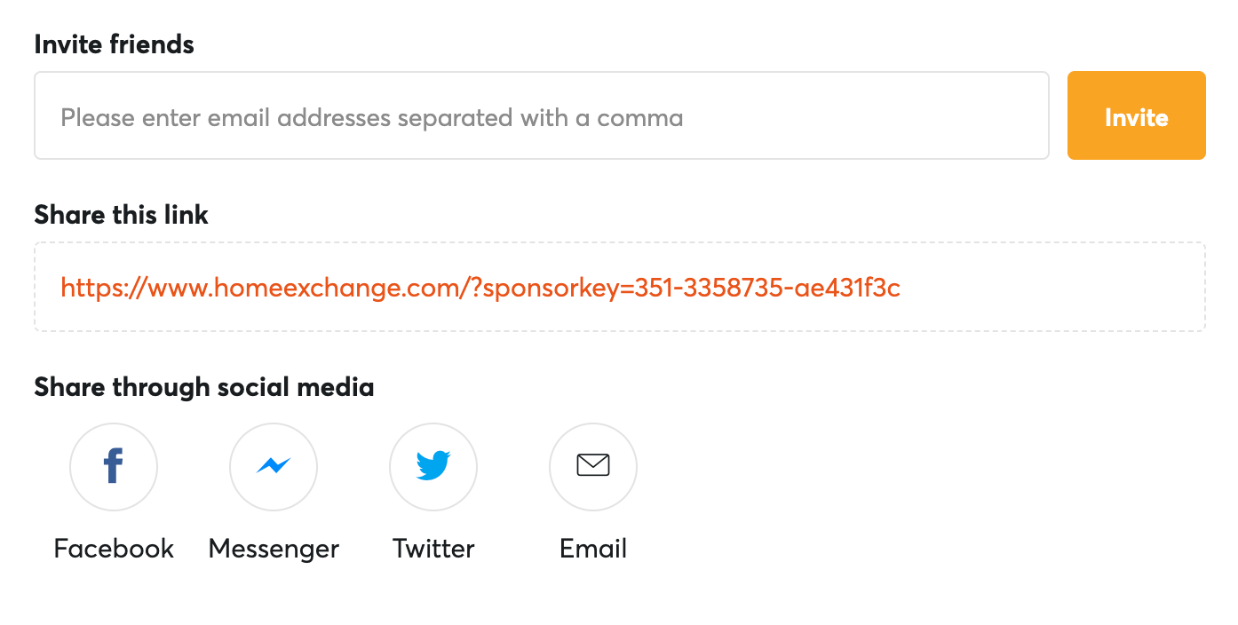
Task: Click the orange Invite button
Action: point(1137,115)
